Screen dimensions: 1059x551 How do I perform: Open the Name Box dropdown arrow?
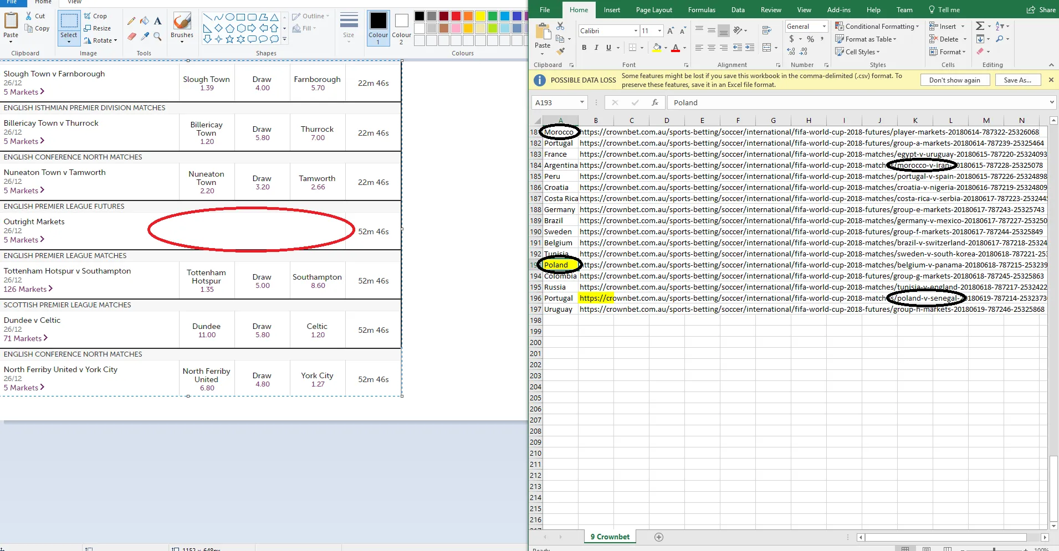(582, 102)
